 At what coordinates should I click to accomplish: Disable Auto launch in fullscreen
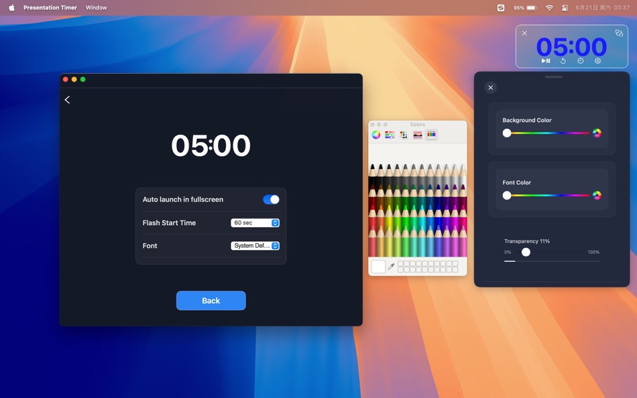[x=271, y=199]
